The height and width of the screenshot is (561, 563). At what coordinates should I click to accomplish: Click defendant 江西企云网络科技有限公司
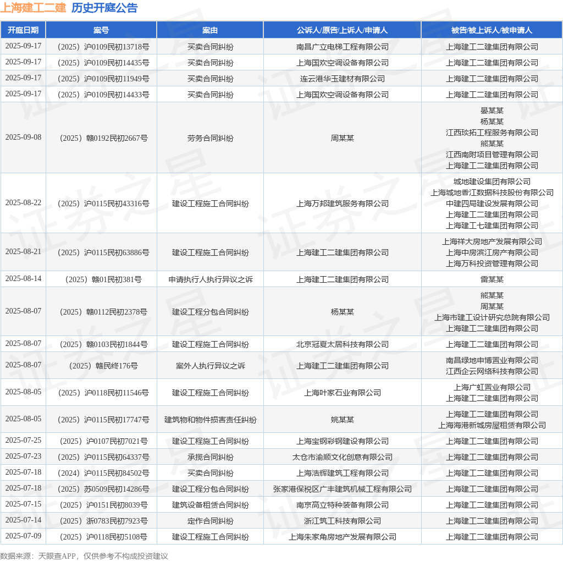pyautogui.click(x=492, y=371)
